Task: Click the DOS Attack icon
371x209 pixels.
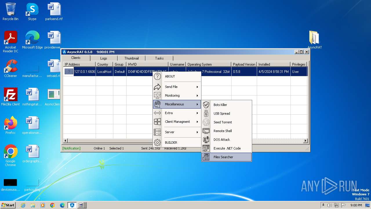Action: pos(206,140)
